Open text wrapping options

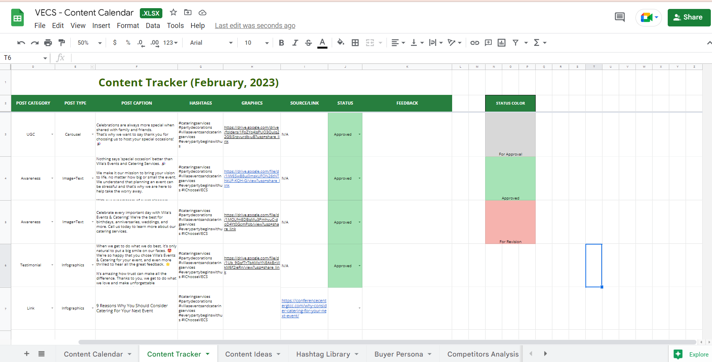(436, 43)
